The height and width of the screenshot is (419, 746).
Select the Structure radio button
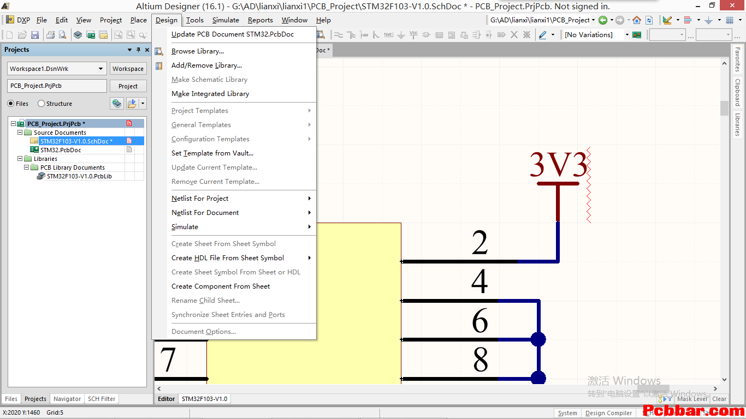click(x=41, y=104)
